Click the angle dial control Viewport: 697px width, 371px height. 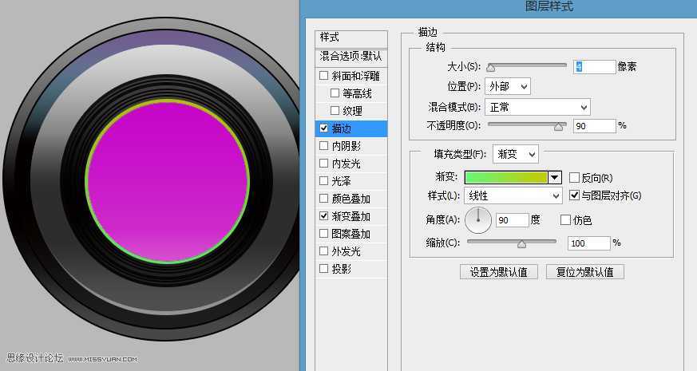[x=478, y=220]
